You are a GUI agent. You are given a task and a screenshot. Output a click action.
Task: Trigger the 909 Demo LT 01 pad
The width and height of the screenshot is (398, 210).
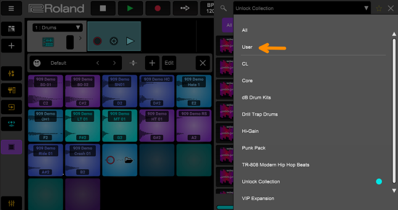click(x=82, y=125)
